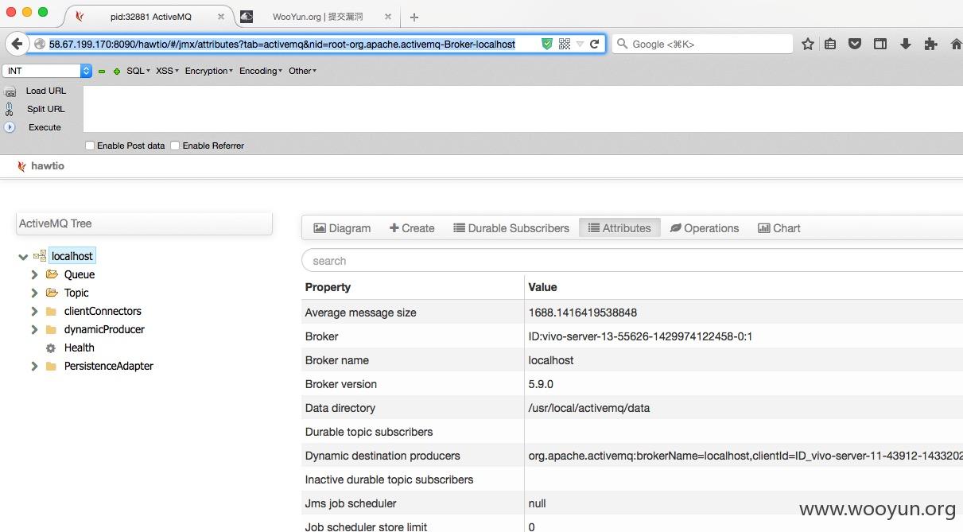Expand the PersistenceAdapter node
Viewport: 963px width, 532px height.
pyautogui.click(x=34, y=366)
